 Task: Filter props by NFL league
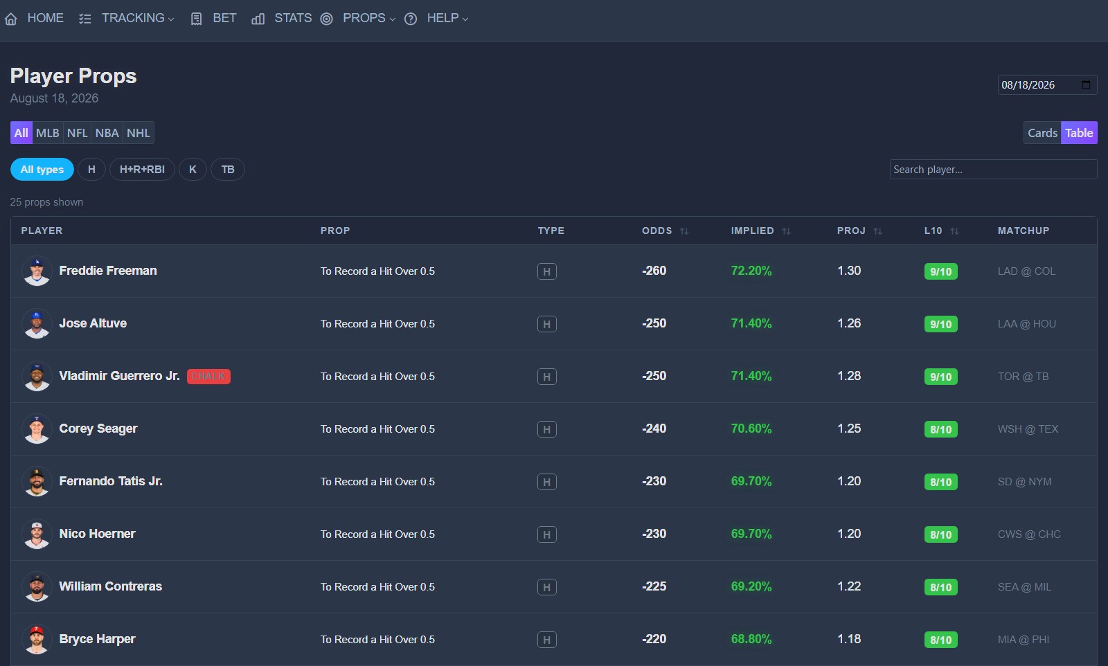[x=78, y=133]
